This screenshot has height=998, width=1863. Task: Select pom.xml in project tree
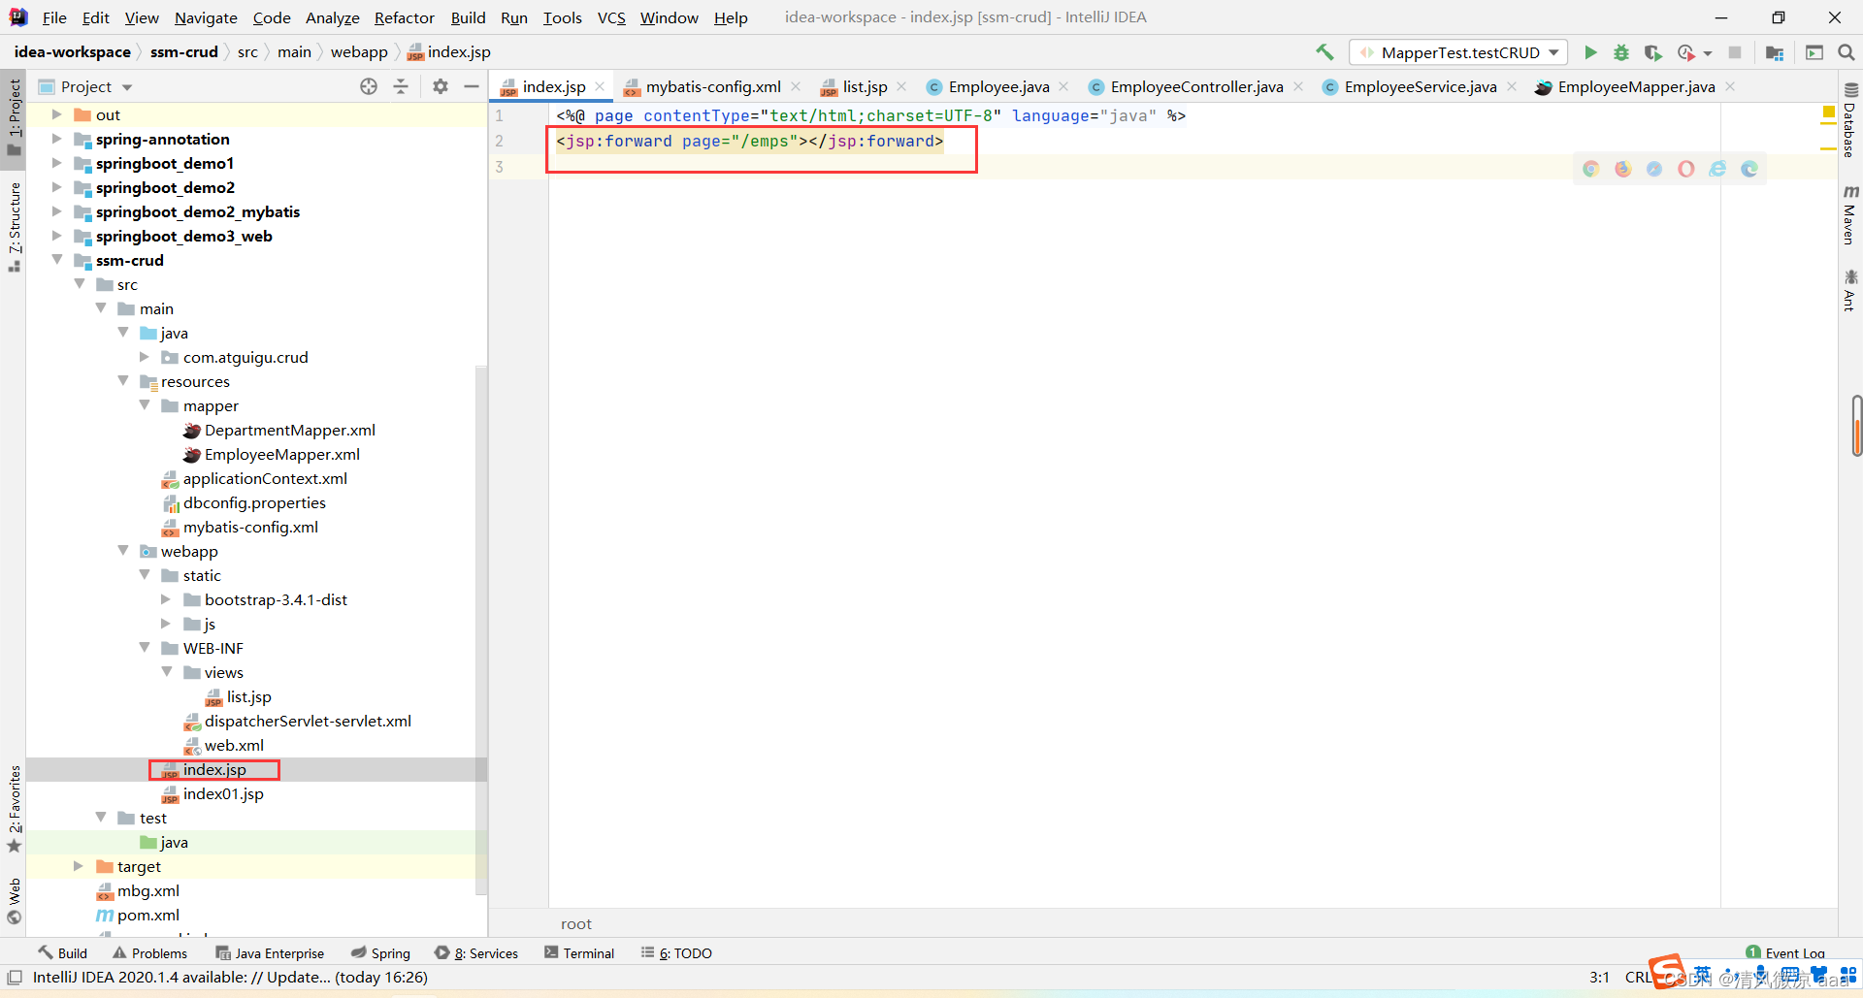[x=148, y=915]
